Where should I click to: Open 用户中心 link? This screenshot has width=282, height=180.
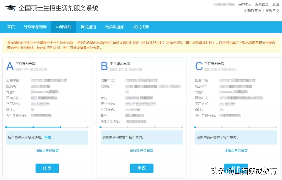pyautogui.click(x=245, y=4)
